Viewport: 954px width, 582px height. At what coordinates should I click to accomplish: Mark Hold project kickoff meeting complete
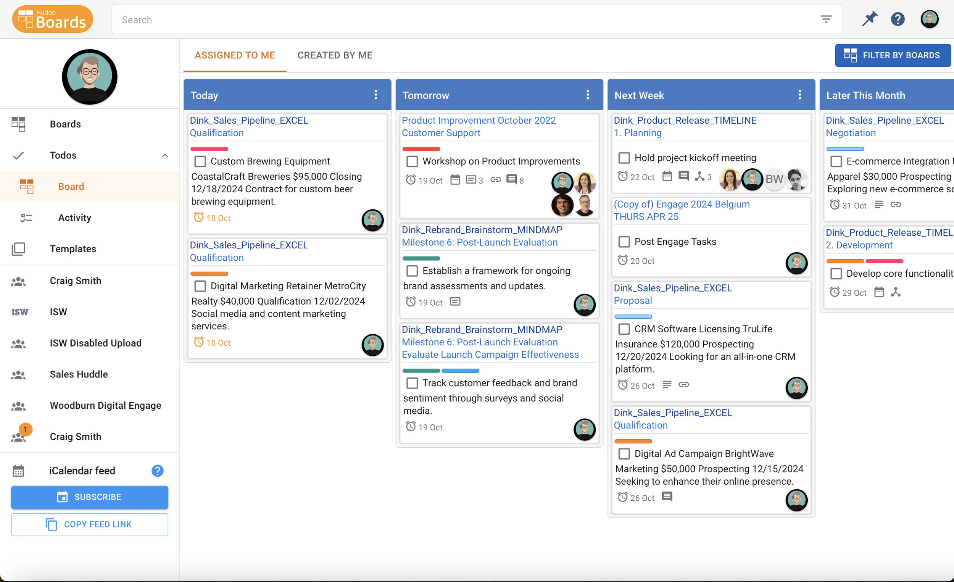click(x=624, y=158)
